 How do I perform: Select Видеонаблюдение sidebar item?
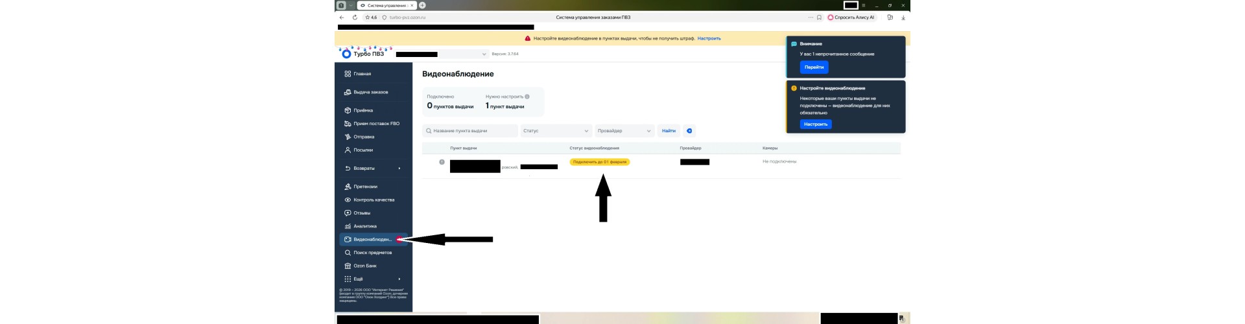[x=373, y=239]
